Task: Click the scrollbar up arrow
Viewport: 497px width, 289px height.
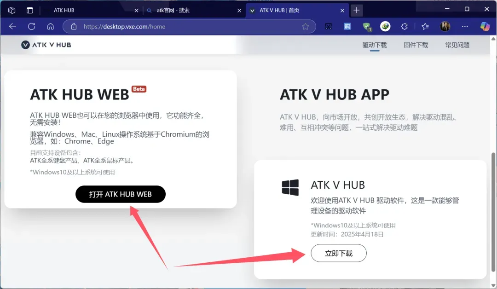Action: point(493,39)
